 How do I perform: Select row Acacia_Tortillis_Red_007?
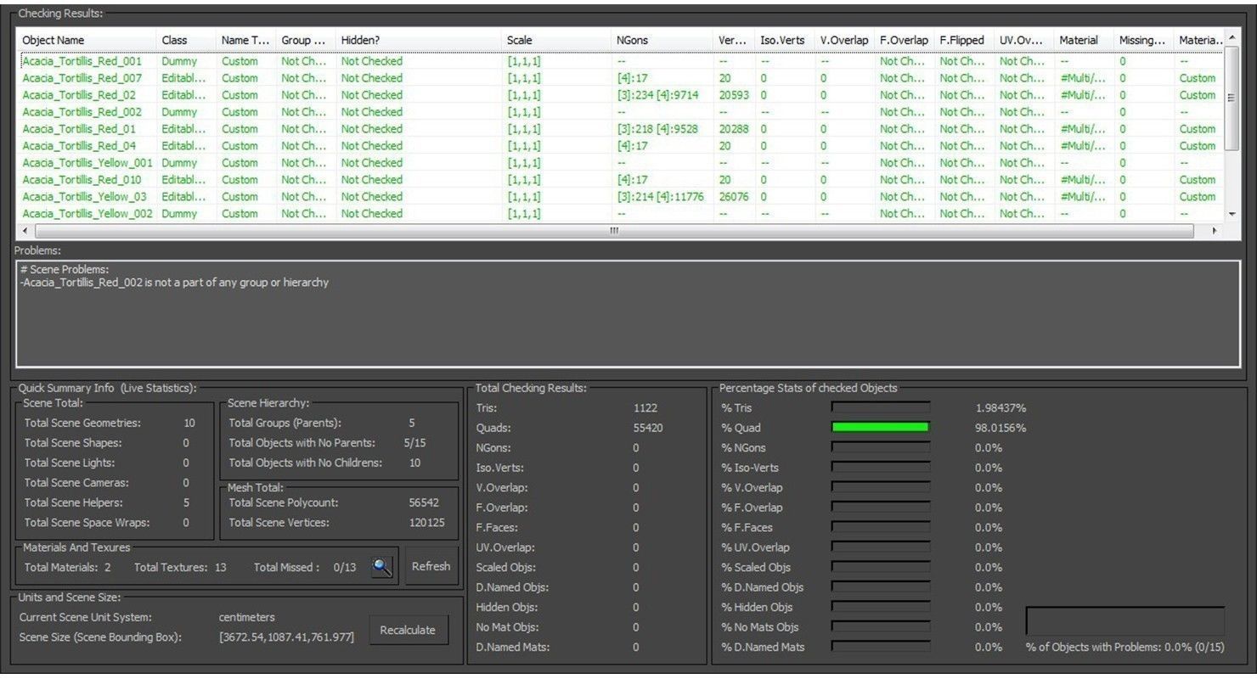click(620, 78)
